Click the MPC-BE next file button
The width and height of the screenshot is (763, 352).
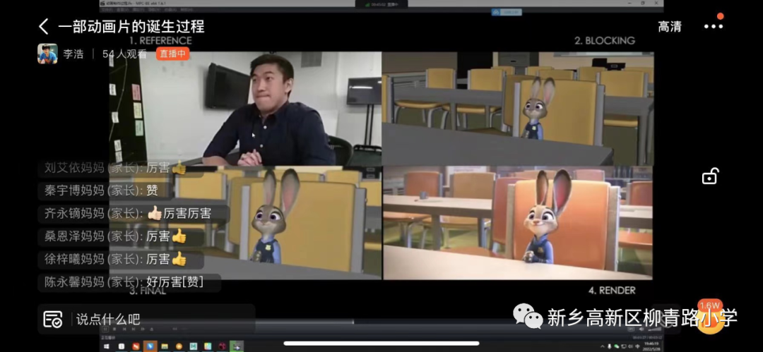(x=134, y=329)
